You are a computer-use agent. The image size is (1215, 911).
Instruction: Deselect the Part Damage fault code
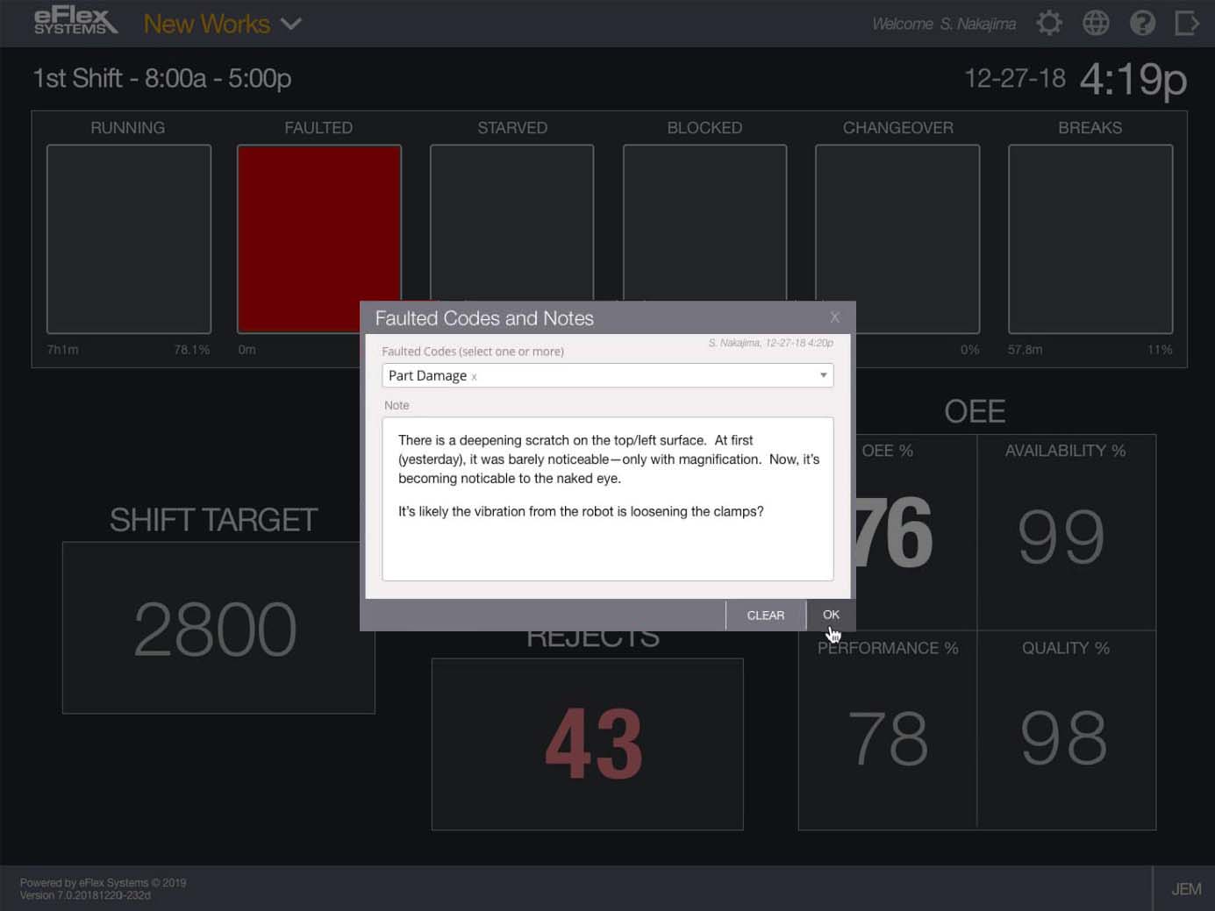[474, 377]
